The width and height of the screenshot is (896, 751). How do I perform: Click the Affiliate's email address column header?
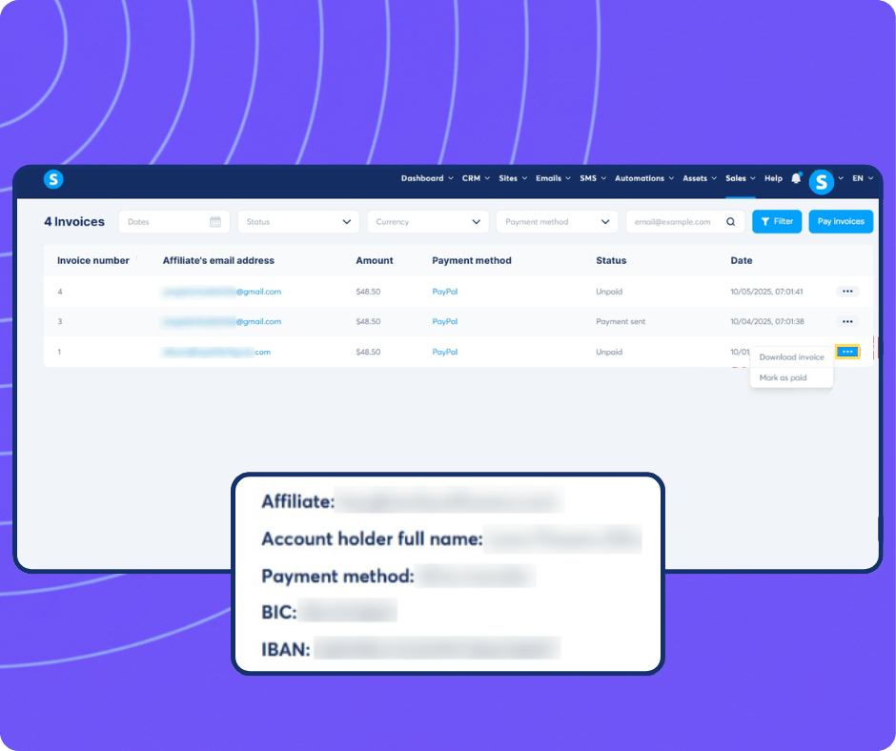pos(218,260)
